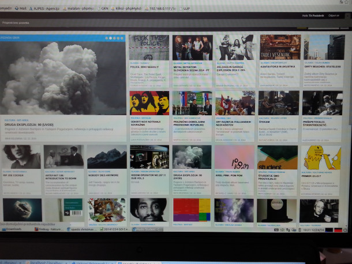Image resolution: width=352 pixels, height=264 pixels.
Task: Select first slideshow pagination dot
Action: pyautogui.click(x=107, y=38)
